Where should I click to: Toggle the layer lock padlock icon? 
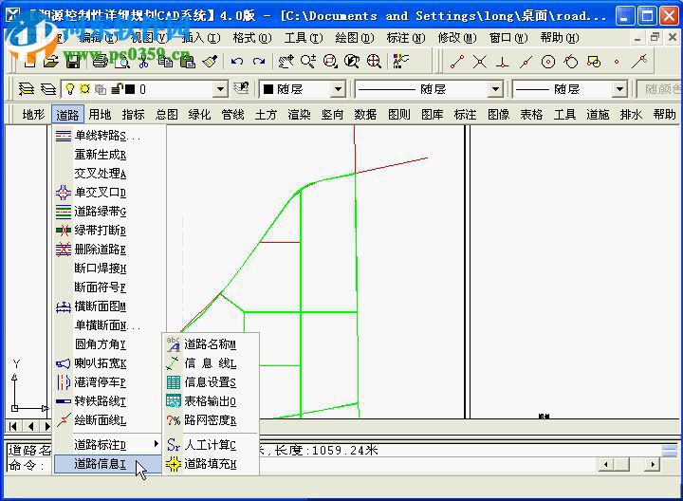click(117, 89)
